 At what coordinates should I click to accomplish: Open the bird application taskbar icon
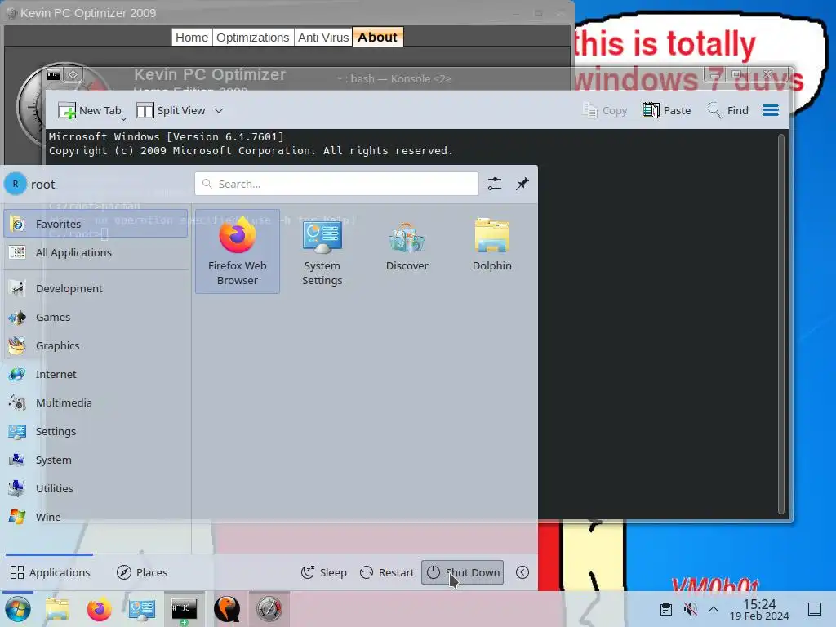click(x=227, y=609)
